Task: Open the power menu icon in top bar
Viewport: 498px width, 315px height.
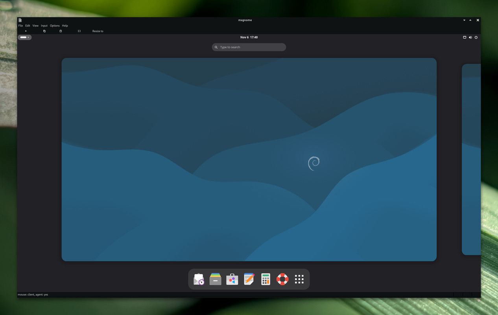Action: pos(476,37)
